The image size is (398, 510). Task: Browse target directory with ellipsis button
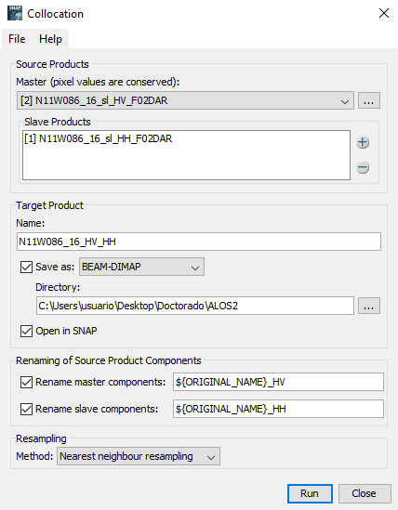tap(368, 306)
